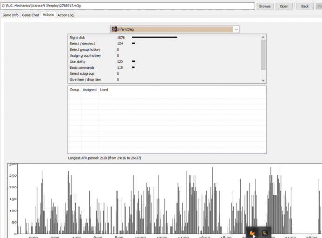Click the Assigned column header
Screen dimensions: 322x238
pyautogui.click(x=90, y=90)
